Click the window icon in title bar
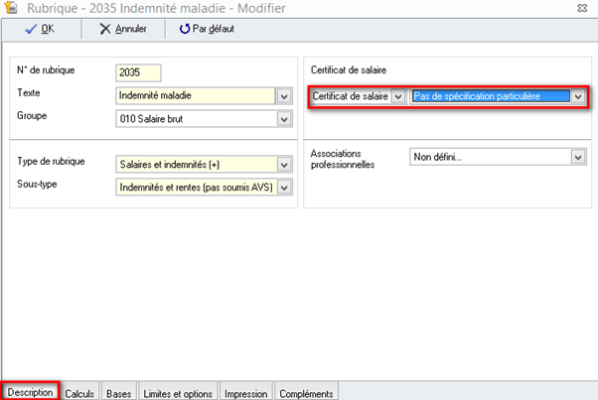This screenshot has width=598, height=400. click(x=11, y=8)
